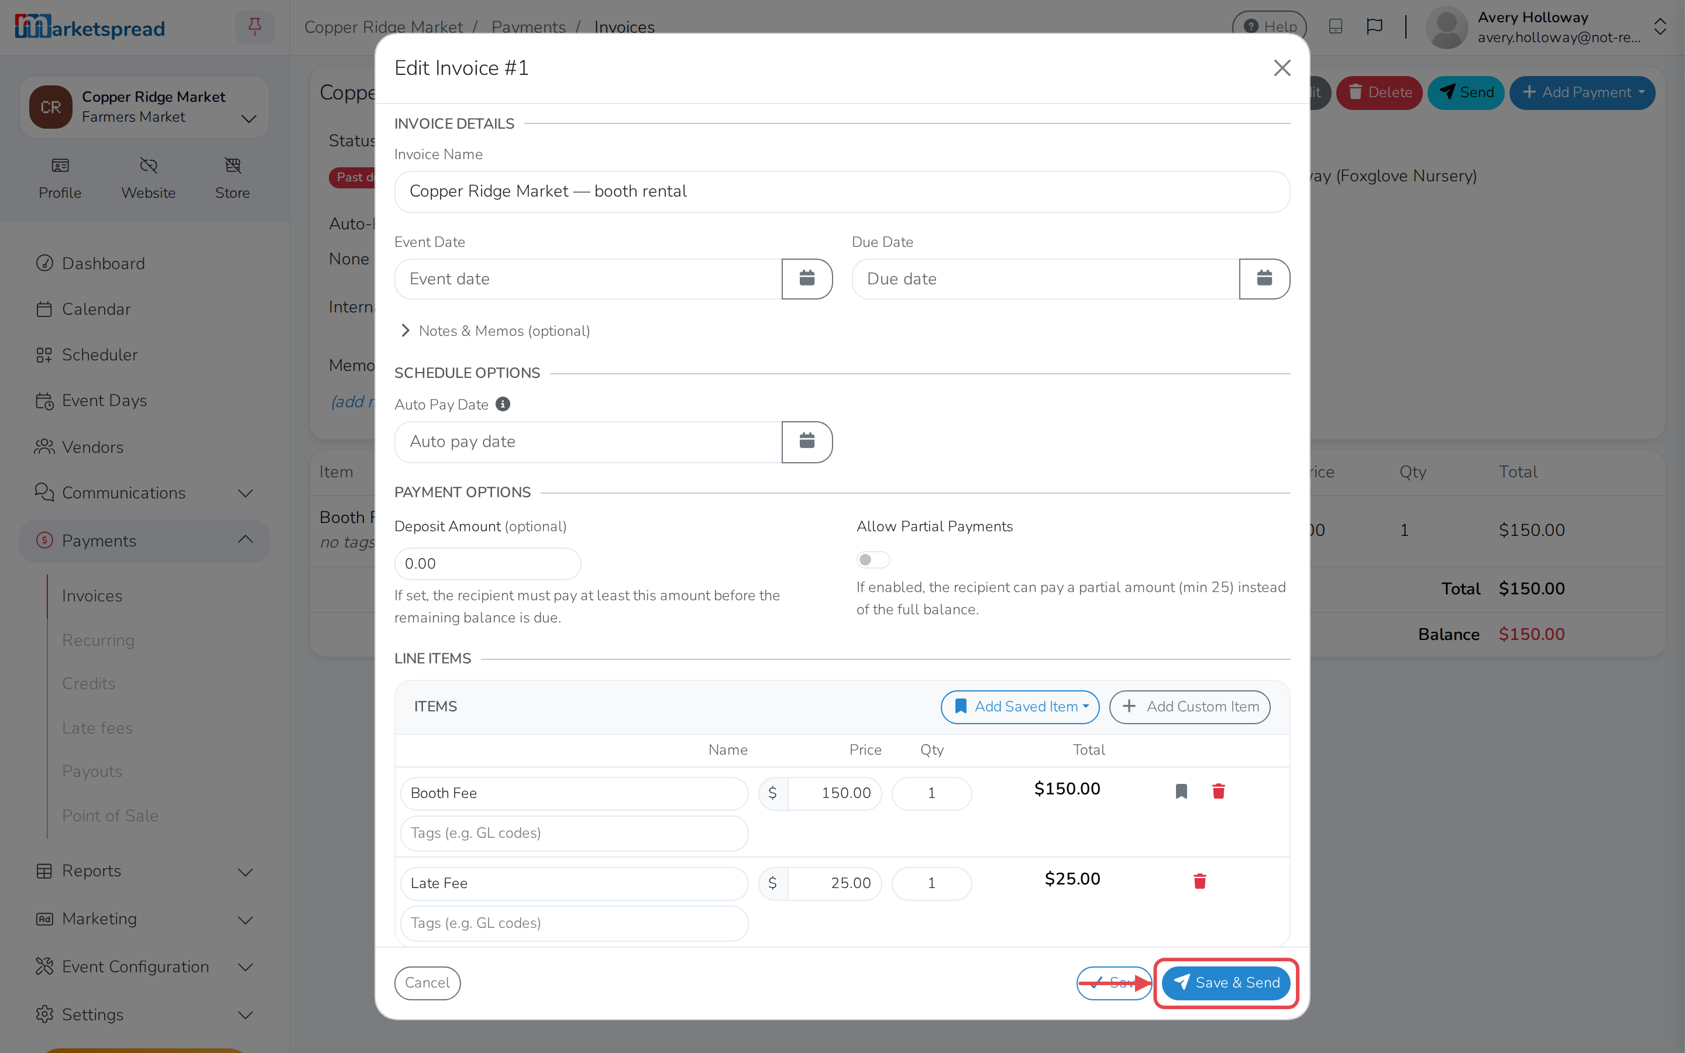This screenshot has width=1685, height=1053.
Task: Click Save & Send button
Action: [x=1226, y=982]
